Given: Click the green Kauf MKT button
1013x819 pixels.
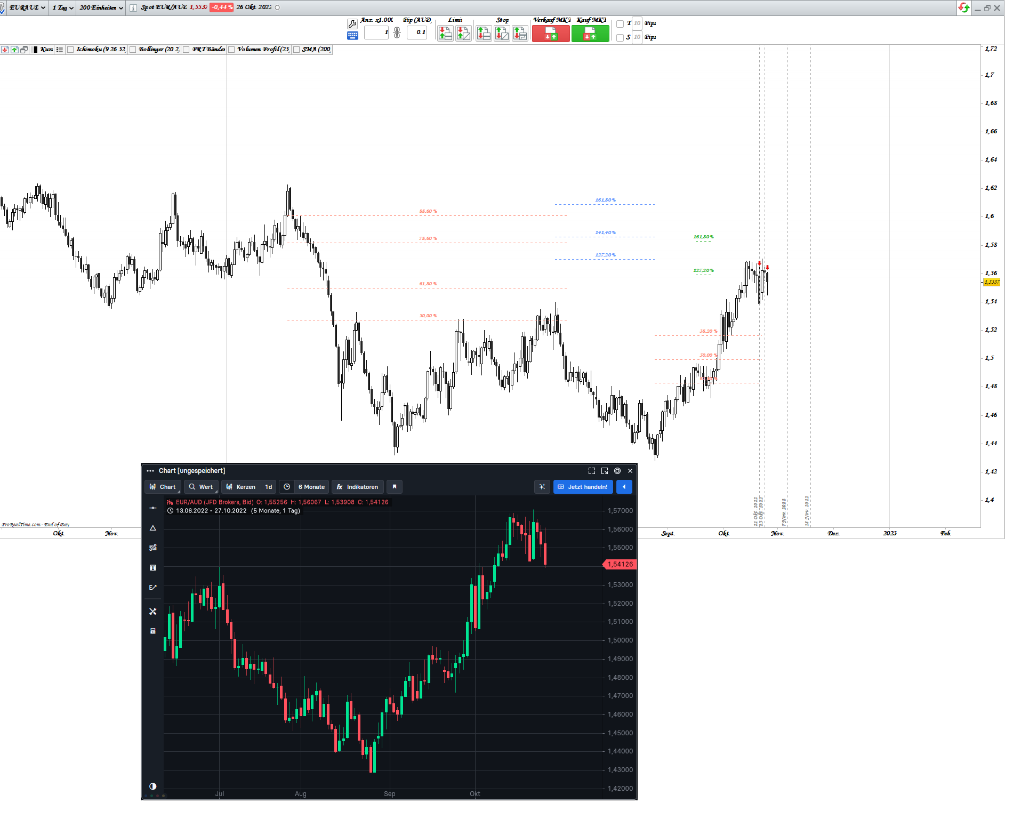Looking at the screenshot, I should click(590, 33).
